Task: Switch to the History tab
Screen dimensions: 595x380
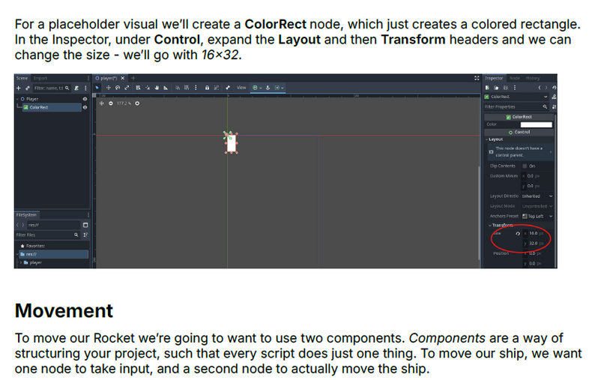Action: (x=533, y=78)
